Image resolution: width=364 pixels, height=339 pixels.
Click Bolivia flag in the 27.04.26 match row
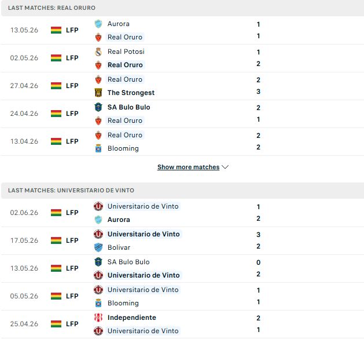pos(56,86)
